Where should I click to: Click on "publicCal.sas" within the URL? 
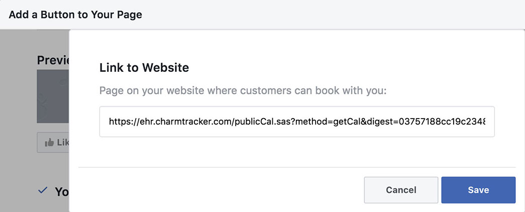259,122
